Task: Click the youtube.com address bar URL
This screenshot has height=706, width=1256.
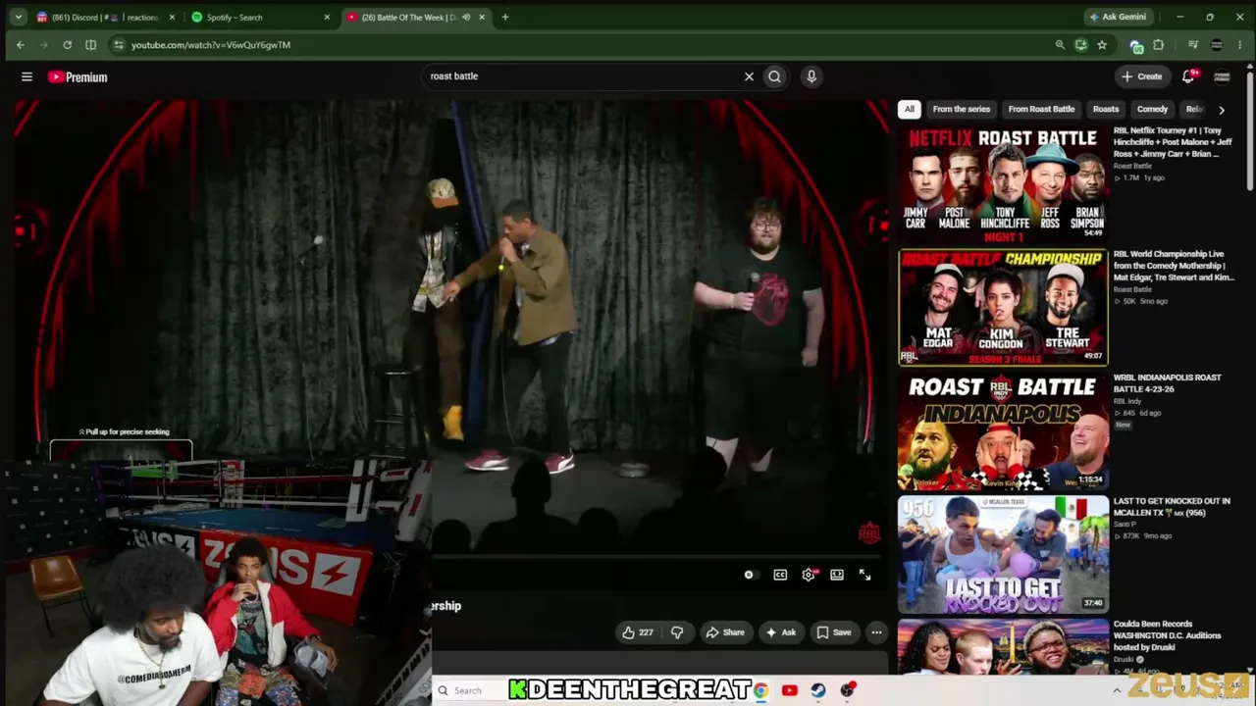Action: (211, 45)
